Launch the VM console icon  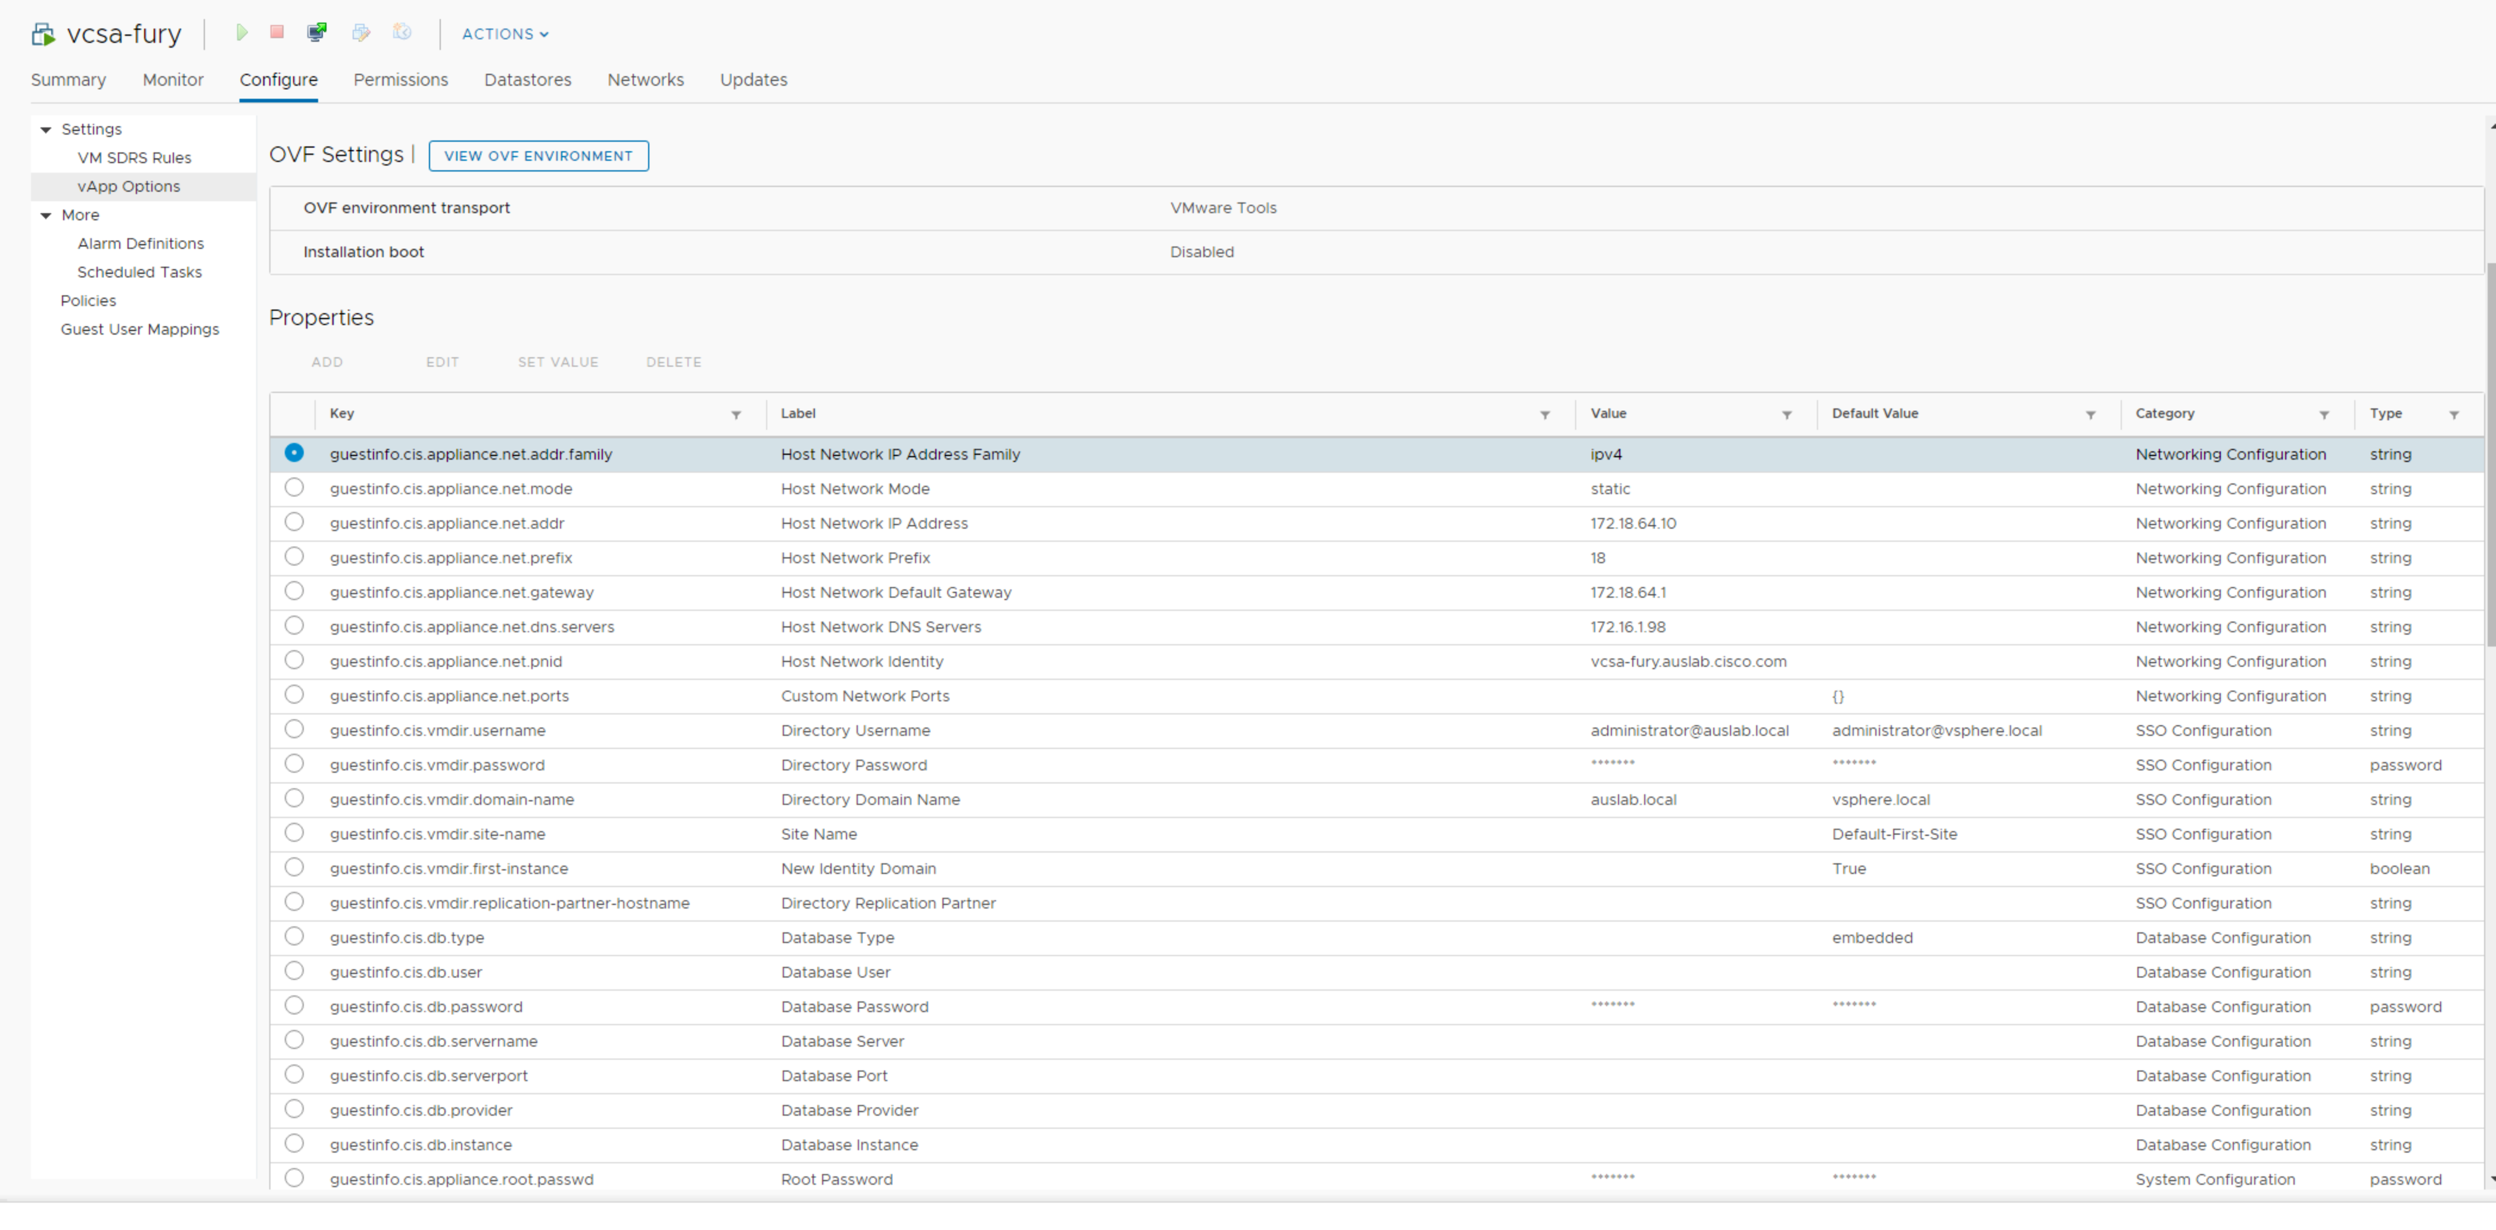pyautogui.click(x=317, y=33)
